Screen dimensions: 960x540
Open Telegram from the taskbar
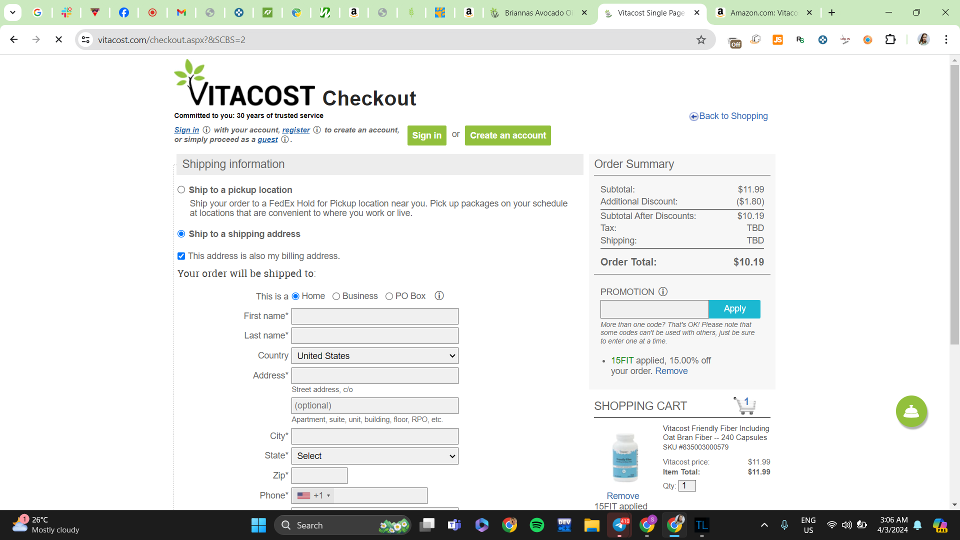coord(619,525)
